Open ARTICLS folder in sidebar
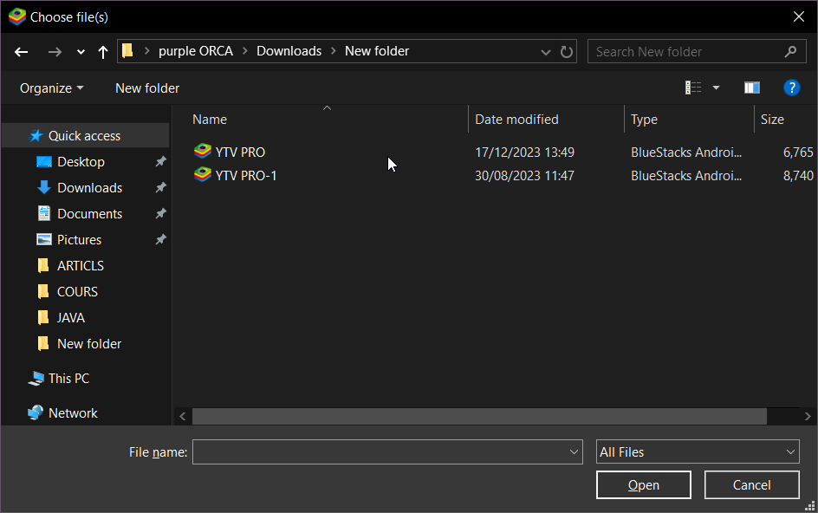 click(81, 266)
